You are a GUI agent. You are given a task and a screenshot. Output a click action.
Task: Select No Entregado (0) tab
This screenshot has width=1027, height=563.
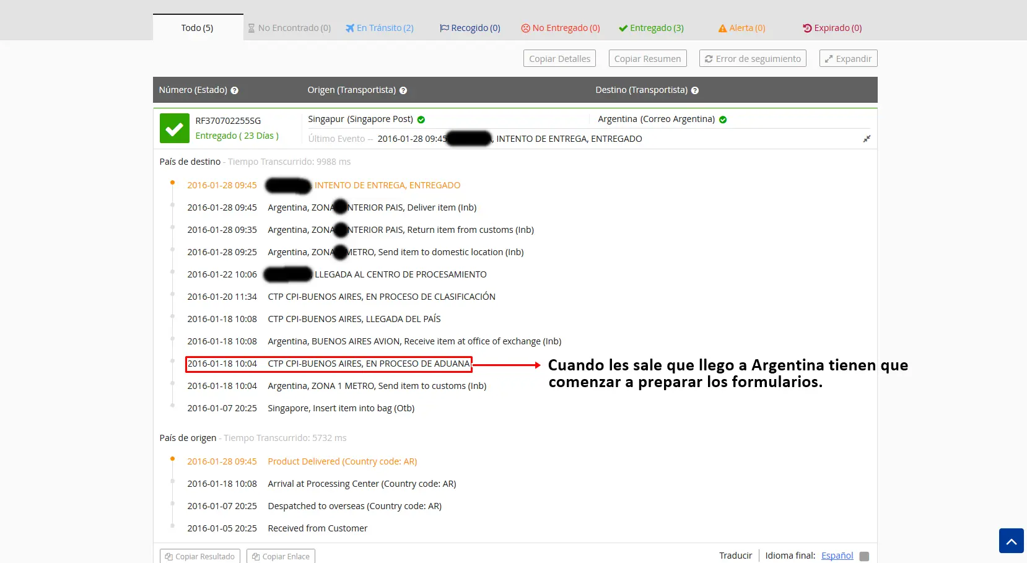[561, 28]
